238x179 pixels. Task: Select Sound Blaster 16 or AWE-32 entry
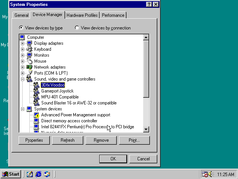(79, 103)
